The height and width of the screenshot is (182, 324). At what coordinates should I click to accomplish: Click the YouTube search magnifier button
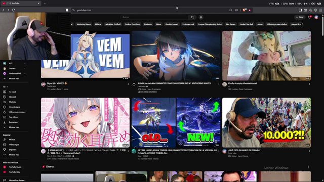[192, 17]
